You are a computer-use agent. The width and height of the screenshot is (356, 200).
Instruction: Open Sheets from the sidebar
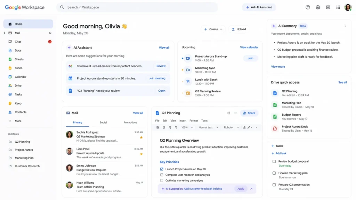28,59
